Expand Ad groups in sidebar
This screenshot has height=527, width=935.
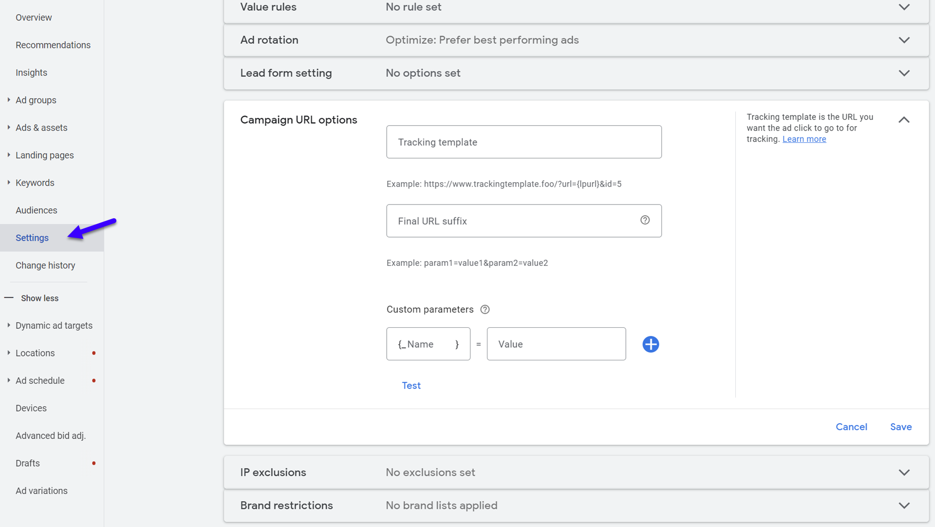pyautogui.click(x=9, y=100)
